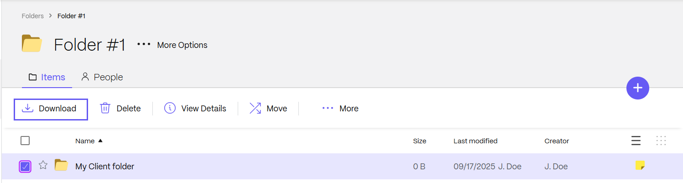Viewport: 683px width, 183px height.
Task: Click the yellow note icon on row
Action: pyautogui.click(x=640, y=165)
